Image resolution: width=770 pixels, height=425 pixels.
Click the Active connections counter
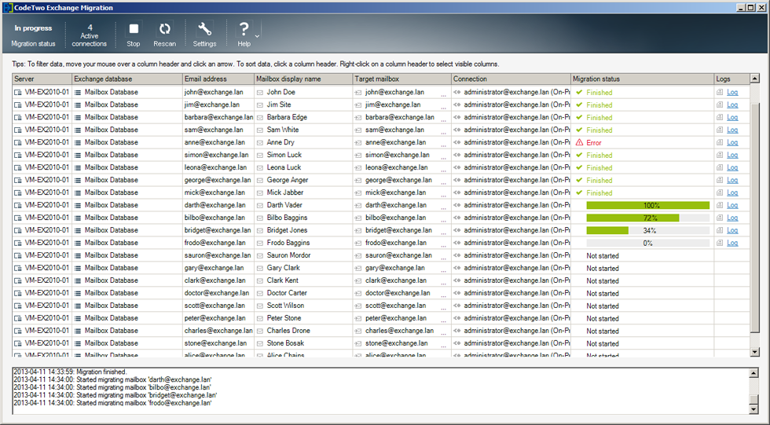click(x=90, y=35)
